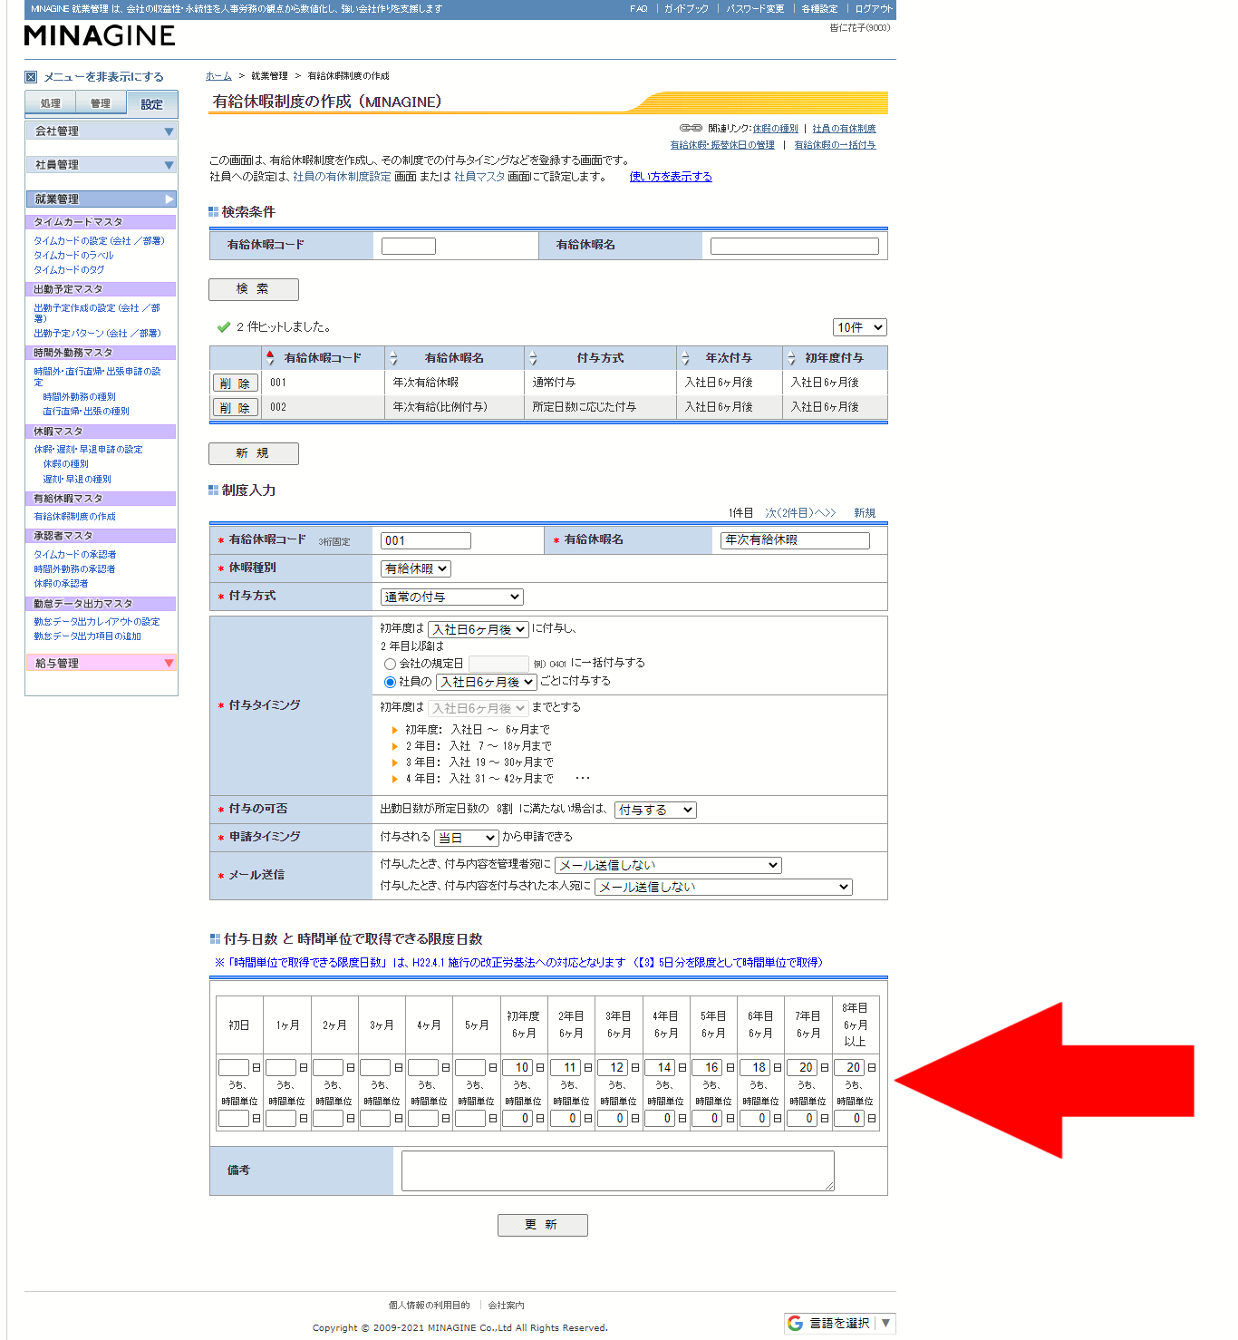This screenshot has width=1238, height=1340.
Task: Open 各種設定 in top bar
Action: [819, 8]
